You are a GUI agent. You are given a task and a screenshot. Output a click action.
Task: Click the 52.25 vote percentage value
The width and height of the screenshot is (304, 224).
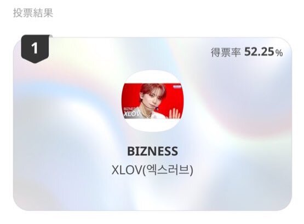coord(259,52)
